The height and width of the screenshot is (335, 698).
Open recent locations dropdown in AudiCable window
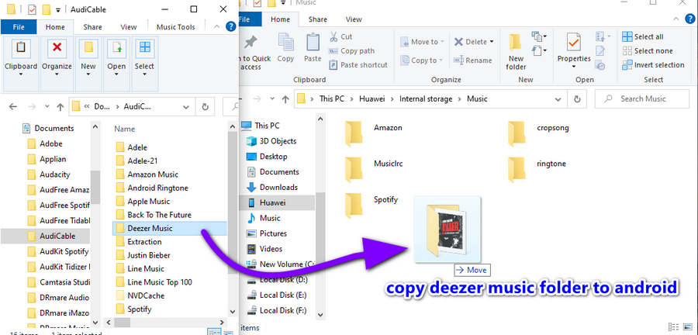pos(47,107)
